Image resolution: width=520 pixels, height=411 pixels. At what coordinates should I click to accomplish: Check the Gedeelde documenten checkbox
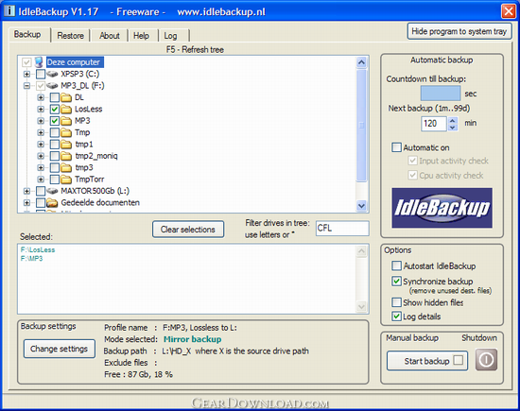pos(41,202)
